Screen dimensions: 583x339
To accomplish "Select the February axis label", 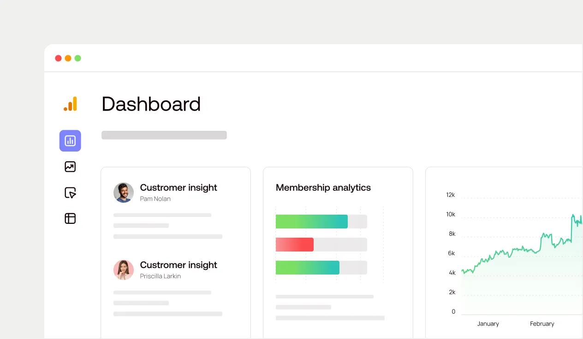I will 542,323.
